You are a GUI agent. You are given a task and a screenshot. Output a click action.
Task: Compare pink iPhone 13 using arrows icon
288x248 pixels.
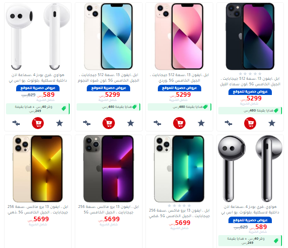(x=157, y=123)
